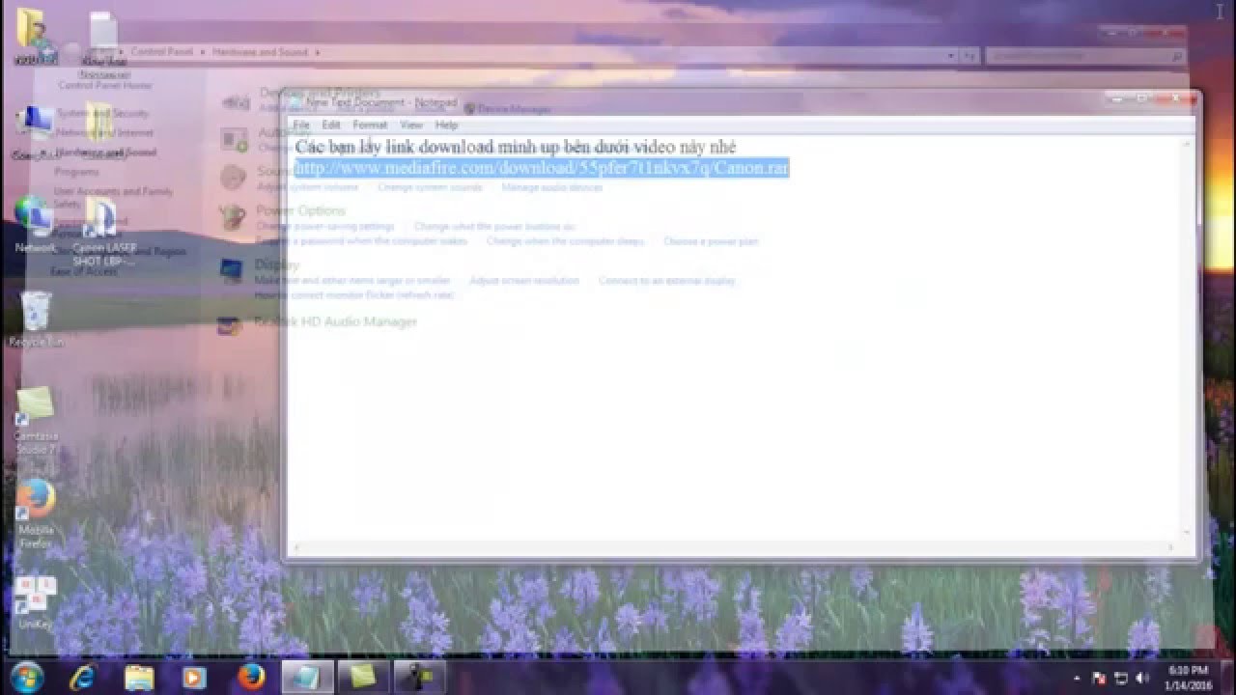The height and width of the screenshot is (695, 1236).
Task: Click the Realtek HD Audio Manager icon
Action: 230,324
